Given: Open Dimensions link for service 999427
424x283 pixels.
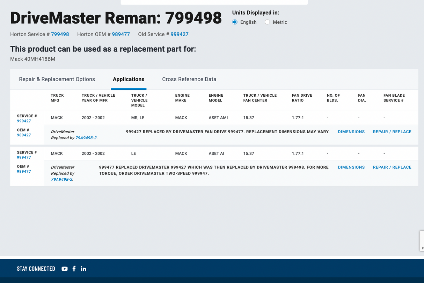Looking at the screenshot, I should coord(351,132).
